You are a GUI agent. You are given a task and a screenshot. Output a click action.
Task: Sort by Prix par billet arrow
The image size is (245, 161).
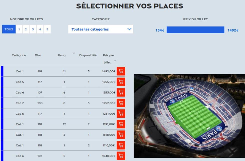pos(115,61)
